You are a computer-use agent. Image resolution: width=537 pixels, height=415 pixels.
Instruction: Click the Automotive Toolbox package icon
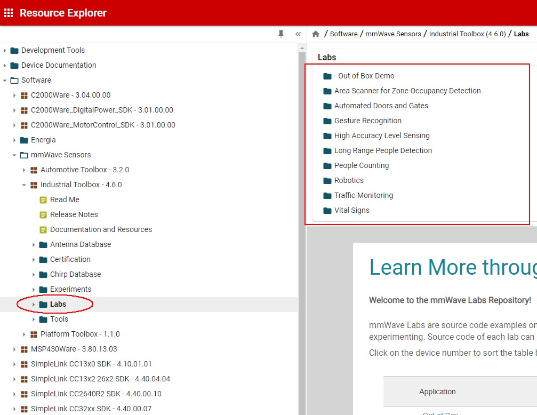point(34,170)
